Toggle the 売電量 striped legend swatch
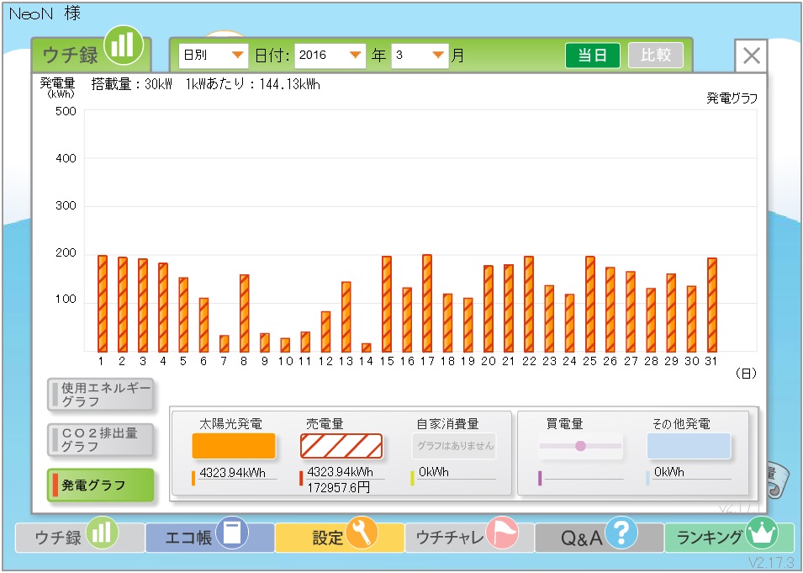Screen dimensions: 803x573 click(341, 446)
